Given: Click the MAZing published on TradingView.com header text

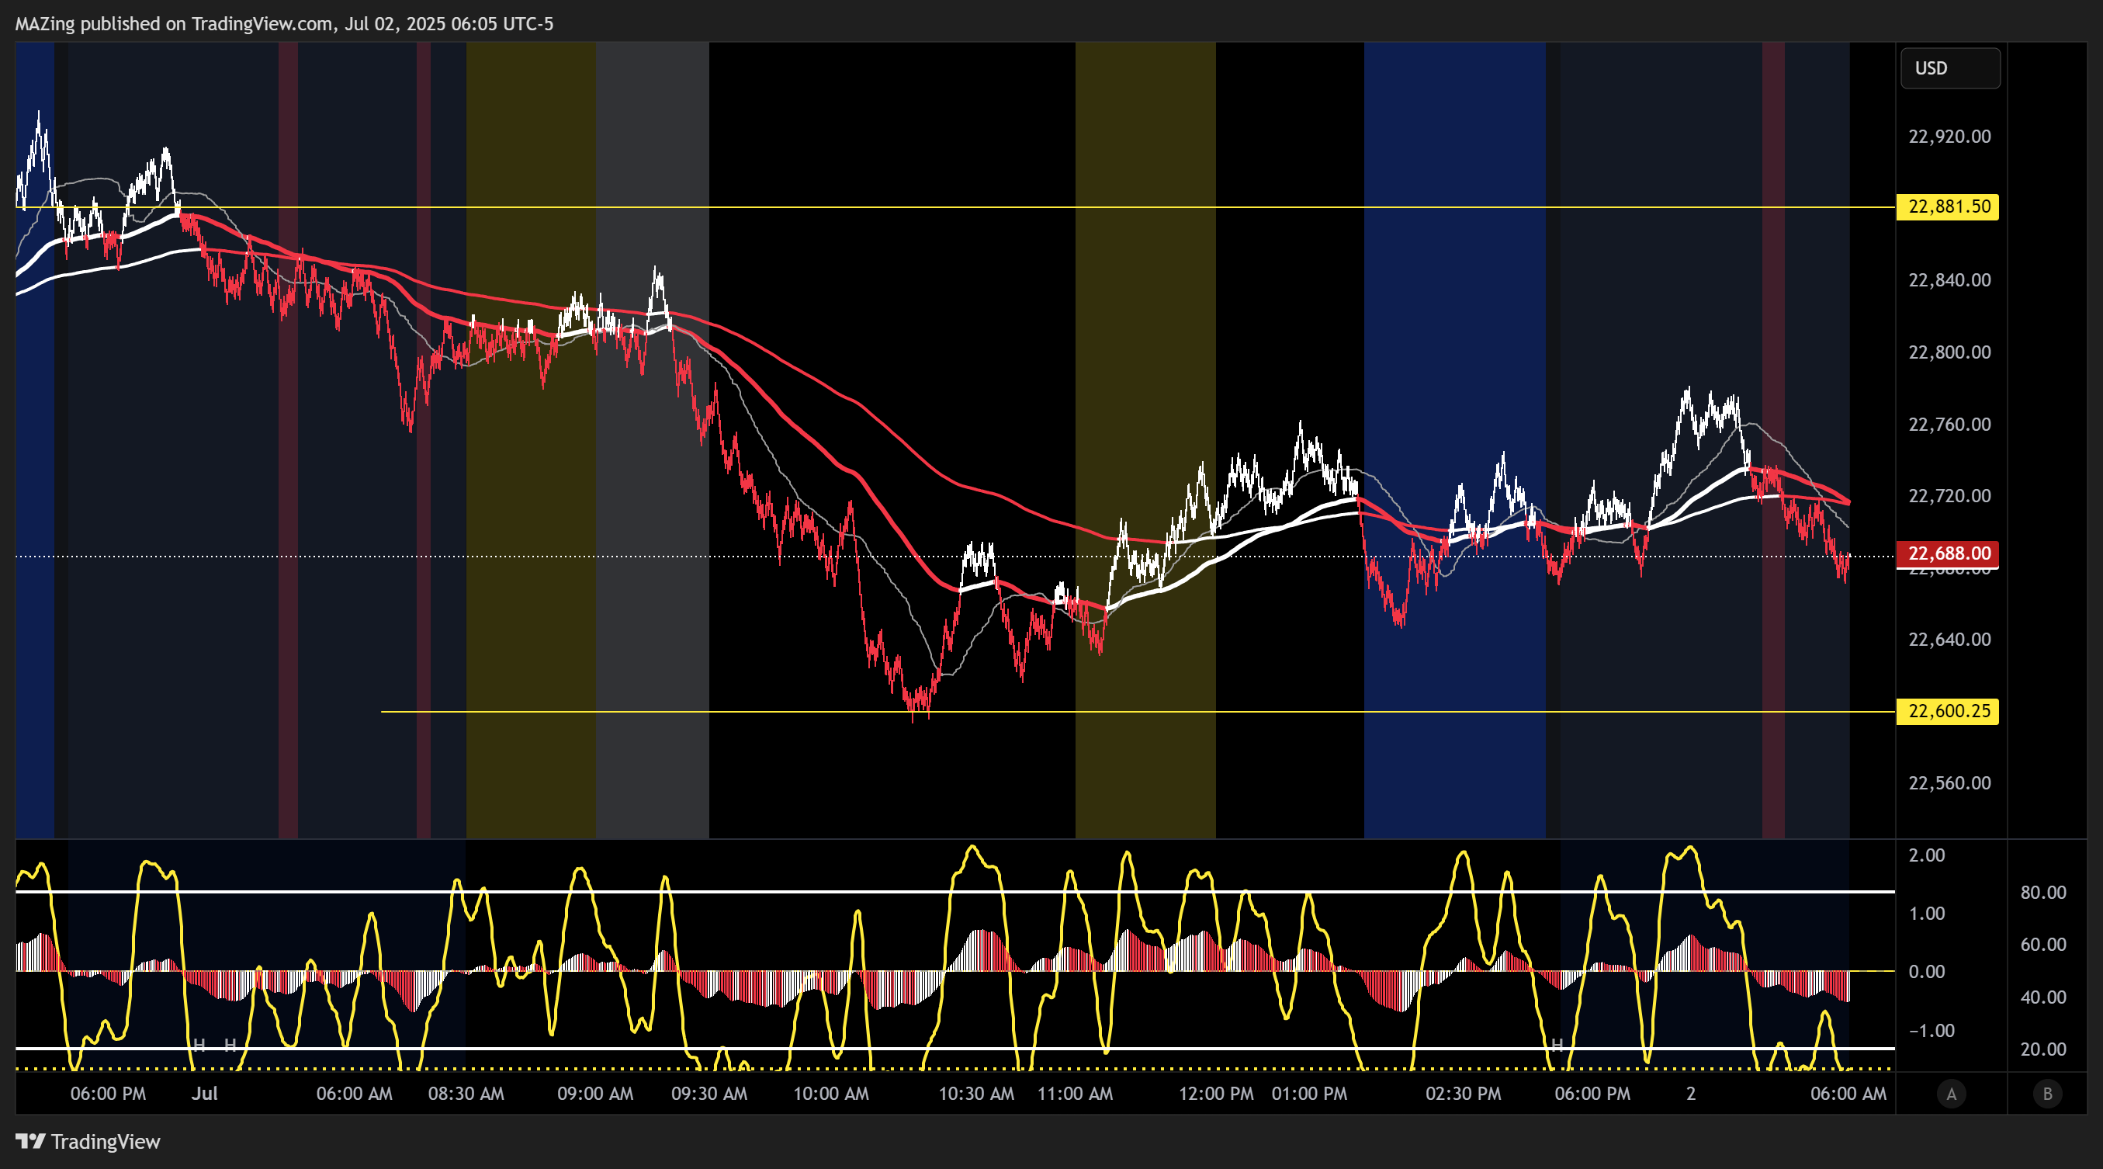Looking at the screenshot, I should 283,23.
